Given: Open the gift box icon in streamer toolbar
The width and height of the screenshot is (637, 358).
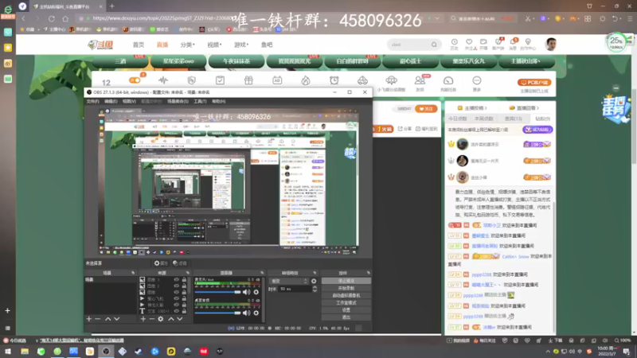Looking at the screenshot, I should pos(248,80).
